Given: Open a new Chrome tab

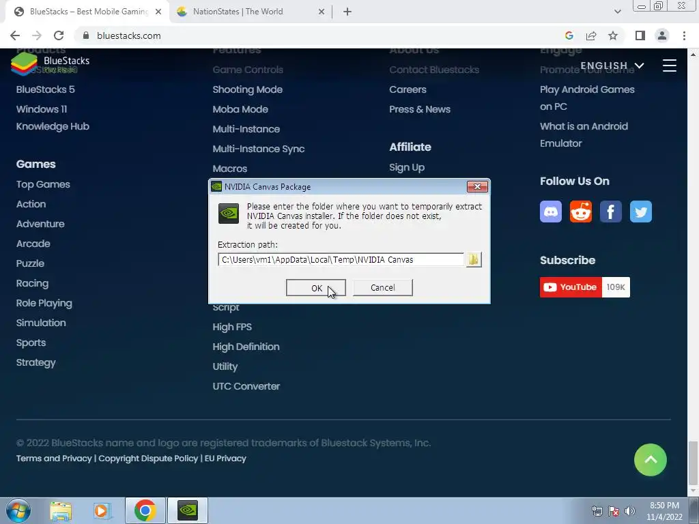Looking at the screenshot, I should (347, 12).
